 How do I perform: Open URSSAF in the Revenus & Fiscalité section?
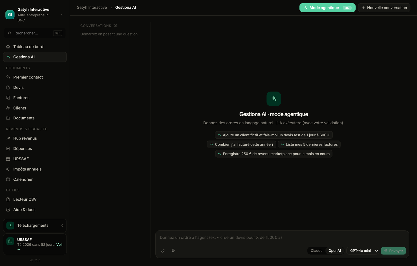pyautogui.click(x=35, y=159)
